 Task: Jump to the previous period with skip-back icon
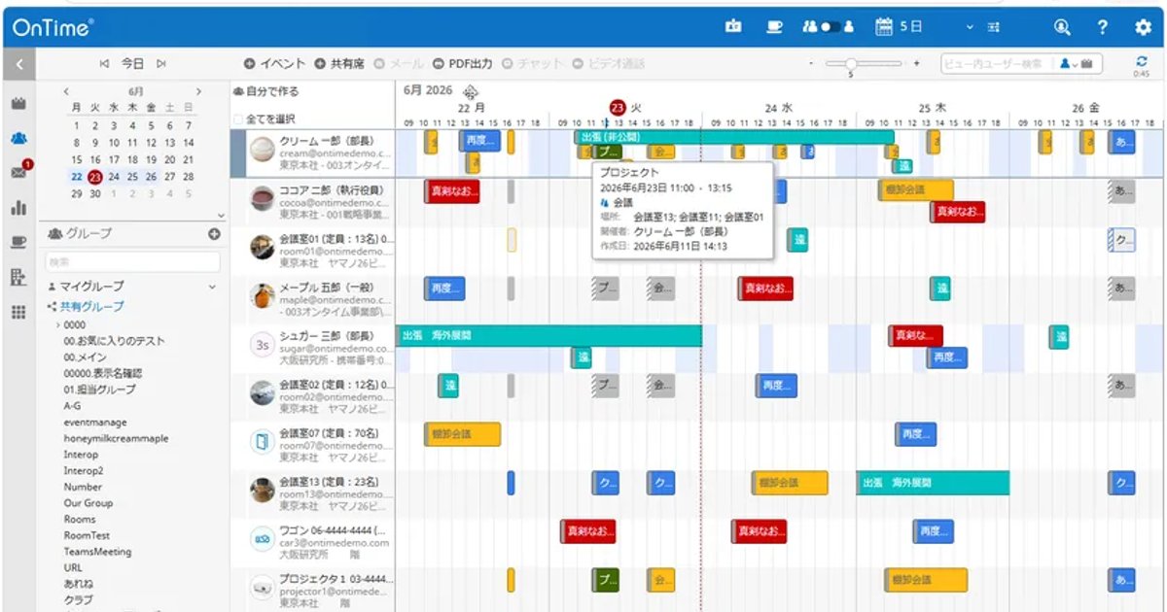(105, 64)
